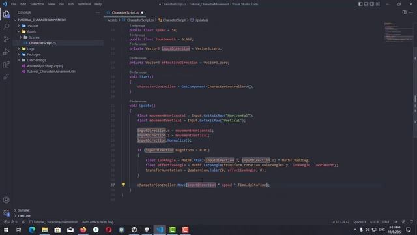Toggle the Primary Side Bar layout button
The width and height of the screenshot is (417, 235).
(360, 4)
